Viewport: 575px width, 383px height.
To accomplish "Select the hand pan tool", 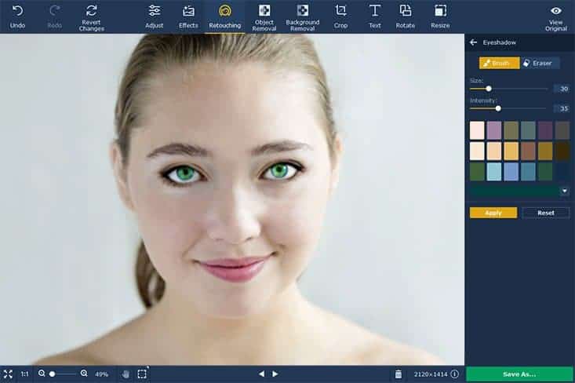I will pyautogui.click(x=126, y=374).
